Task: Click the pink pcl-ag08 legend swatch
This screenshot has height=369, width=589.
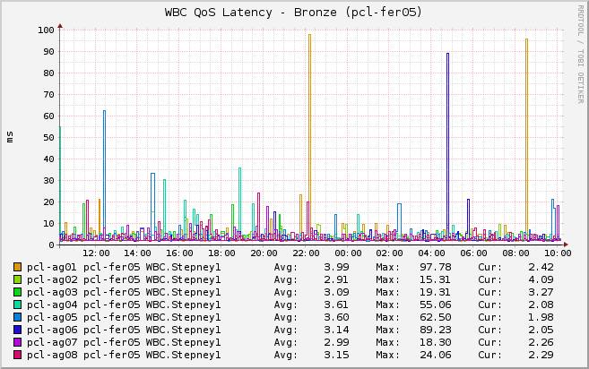Action: pyautogui.click(x=17, y=355)
